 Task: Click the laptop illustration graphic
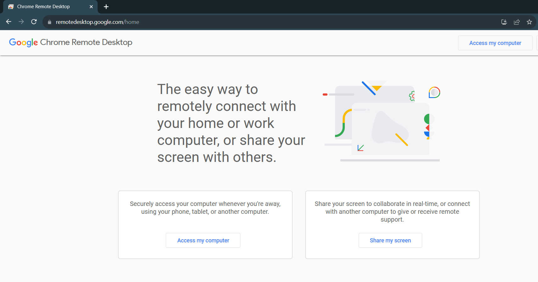(x=382, y=121)
